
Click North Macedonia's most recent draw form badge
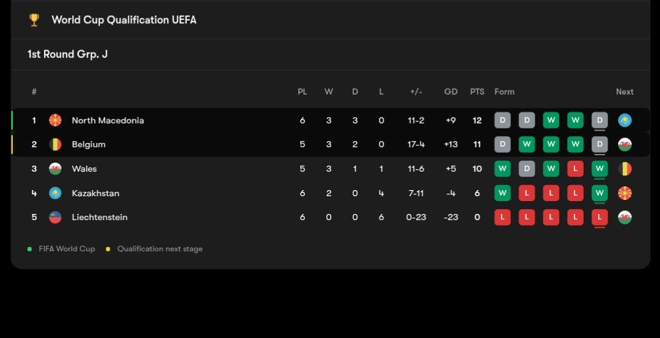tap(599, 120)
